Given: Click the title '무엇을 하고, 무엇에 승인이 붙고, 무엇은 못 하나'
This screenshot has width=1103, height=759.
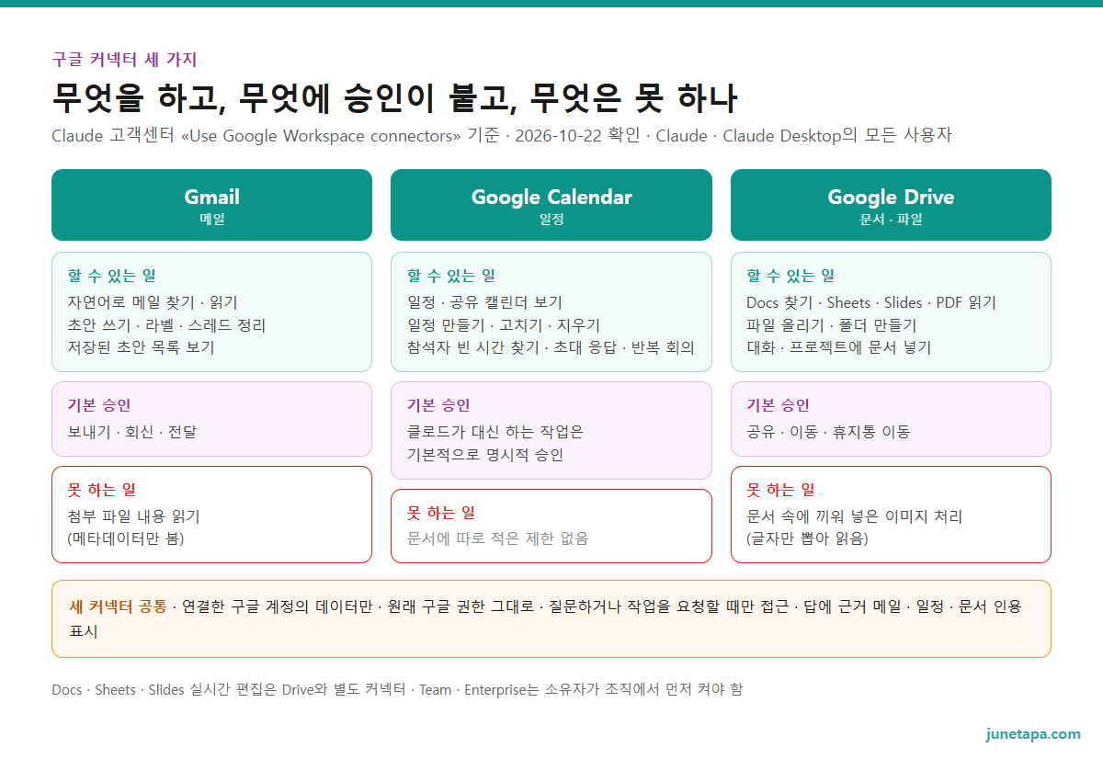Looking at the screenshot, I should point(394,96).
